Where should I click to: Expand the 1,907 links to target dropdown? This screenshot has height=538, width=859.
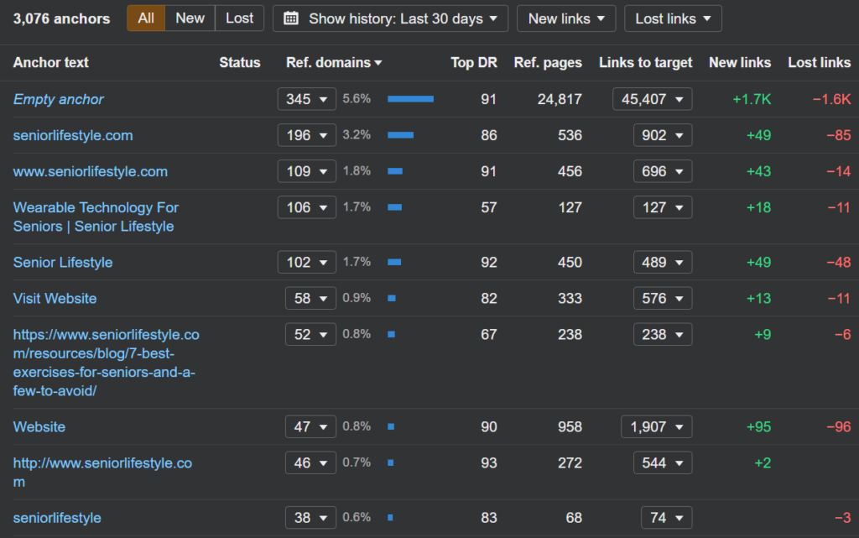point(656,426)
